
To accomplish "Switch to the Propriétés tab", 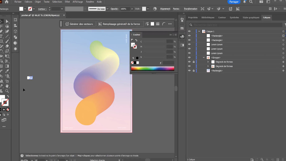I will [x=193, y=17].
